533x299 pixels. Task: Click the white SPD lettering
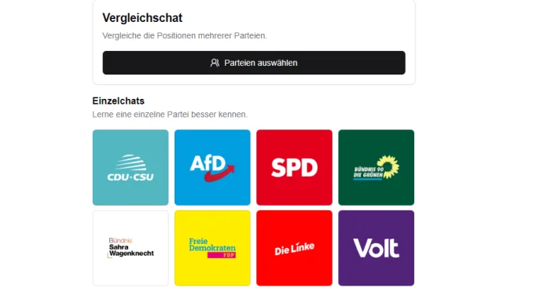[294, 167]
